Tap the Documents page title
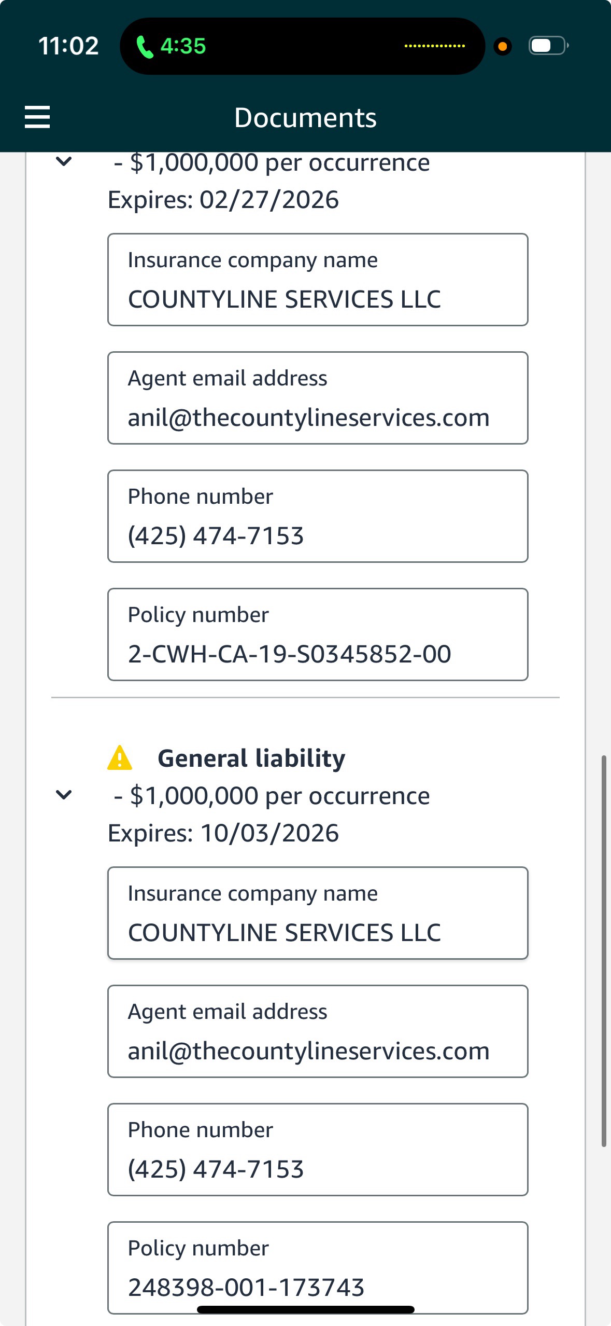Image resolution: width=611 pixels, height=1326 pixels. [305, 117]
